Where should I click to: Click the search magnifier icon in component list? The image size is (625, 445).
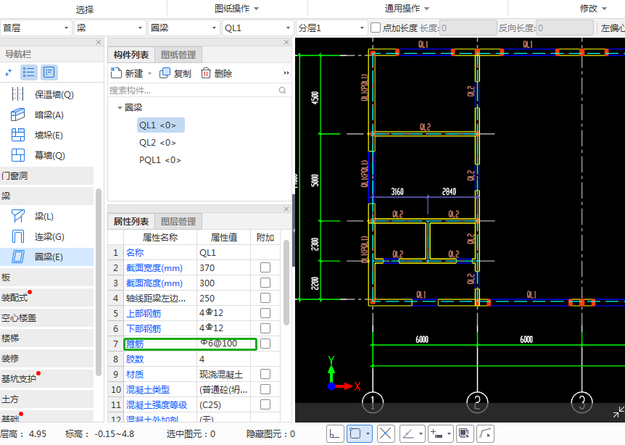tap(282, 91)
